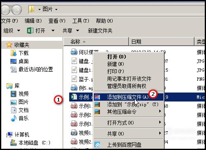Select the 示例1 MP4 file icon

[74, 106]
